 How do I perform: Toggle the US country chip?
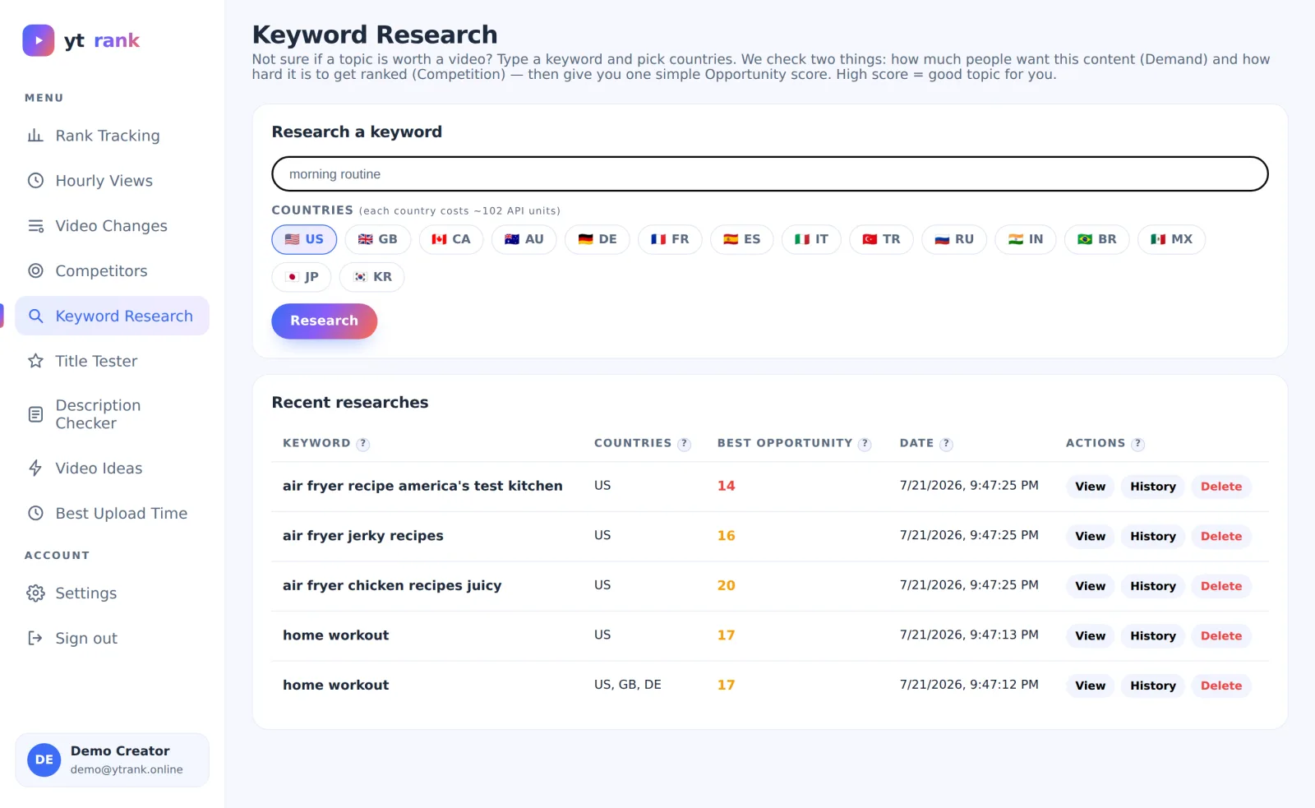point(304,239)
